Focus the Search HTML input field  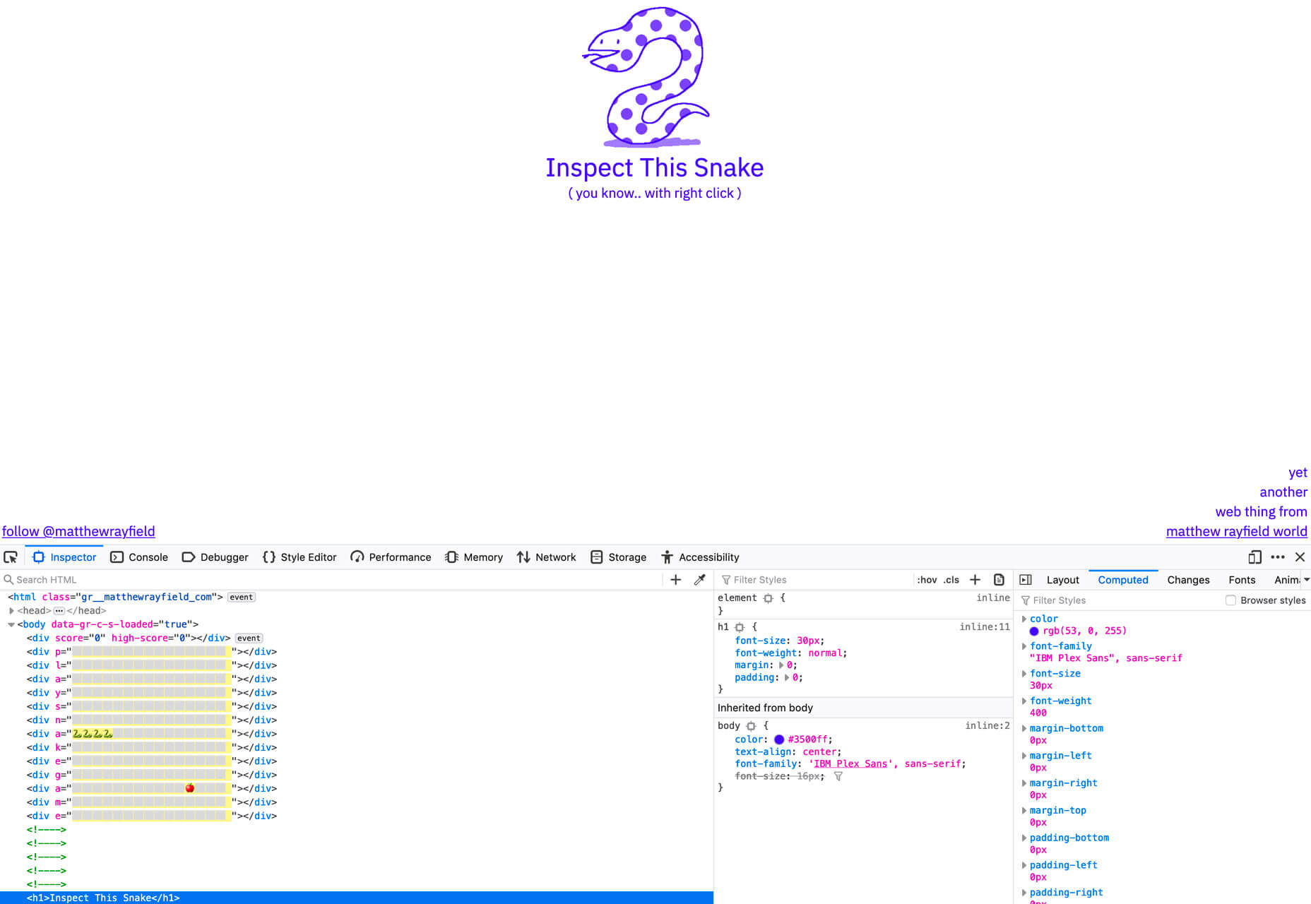[x=332, y=580]
